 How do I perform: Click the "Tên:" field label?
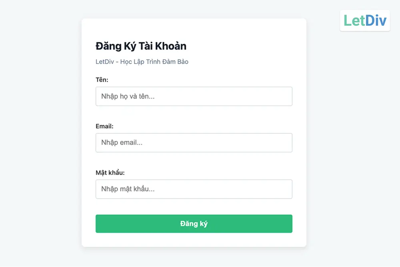pos(102,80)
